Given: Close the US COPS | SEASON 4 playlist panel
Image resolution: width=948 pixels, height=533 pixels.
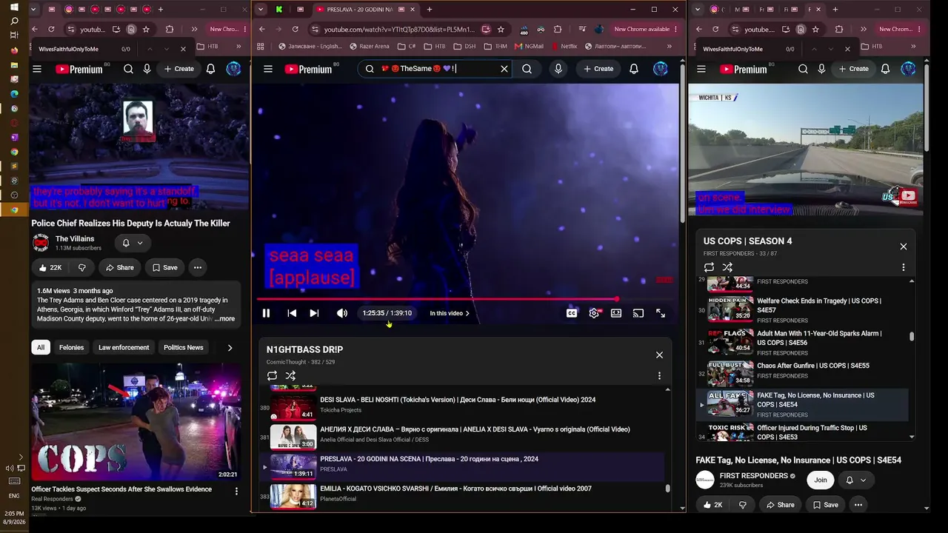Looking at the screenshot, I should point(903,247).
